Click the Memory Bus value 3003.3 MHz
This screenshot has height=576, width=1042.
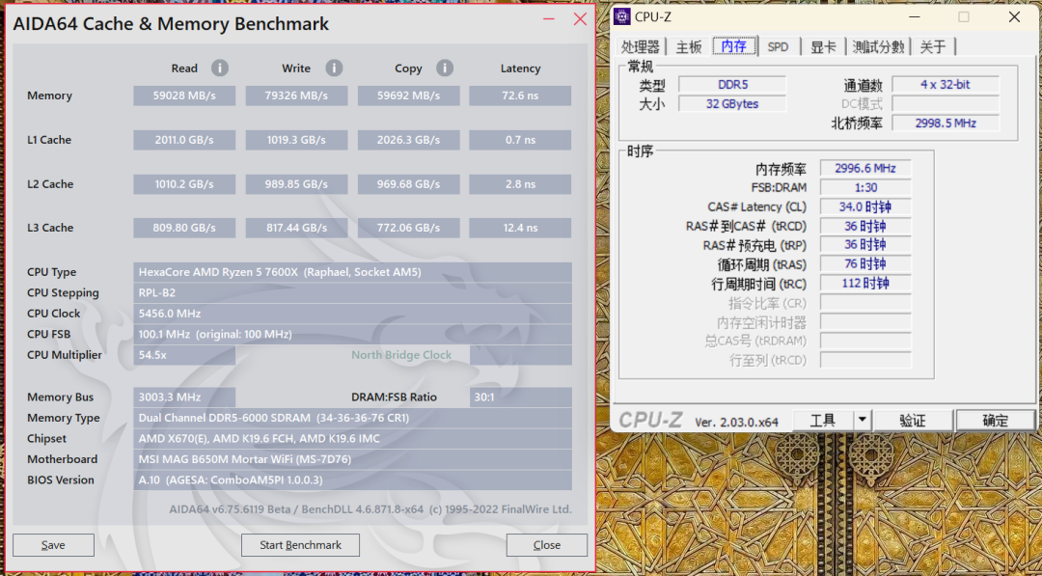(184, 398)
